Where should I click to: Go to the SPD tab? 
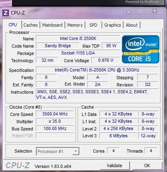pyautogui.click(x=93, y=25)
